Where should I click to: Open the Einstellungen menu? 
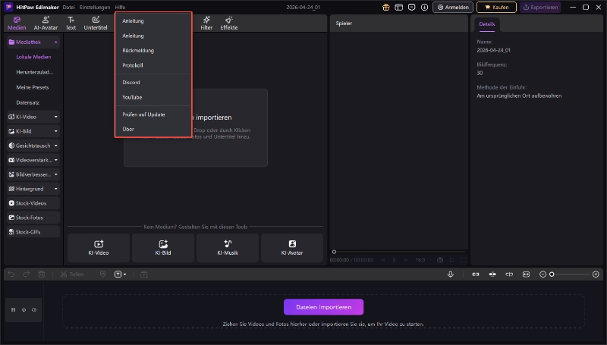pyautogui.click(x=94, y=8)
